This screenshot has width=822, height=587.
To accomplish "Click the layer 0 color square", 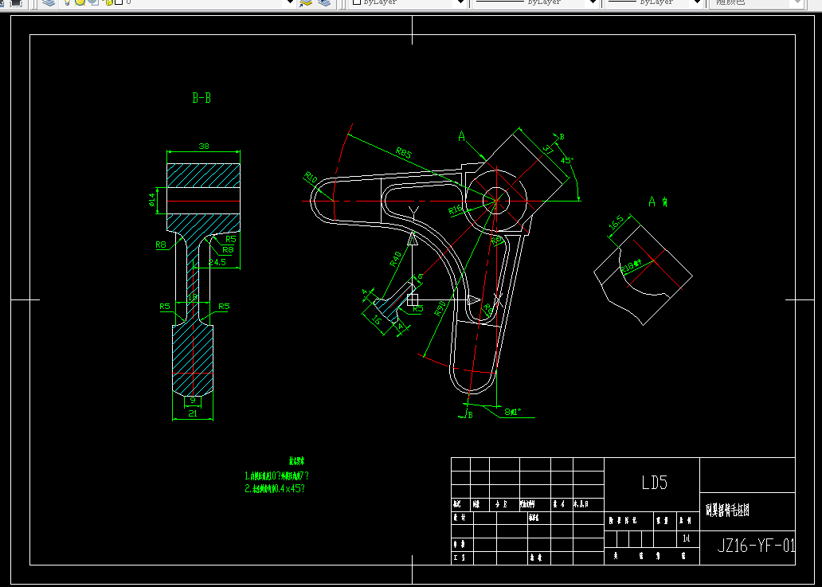I will coord(119,2).
